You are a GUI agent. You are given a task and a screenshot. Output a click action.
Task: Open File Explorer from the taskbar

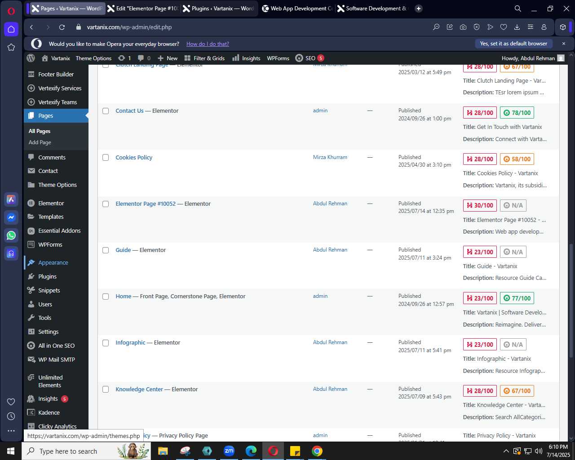(x=163, y=451)
